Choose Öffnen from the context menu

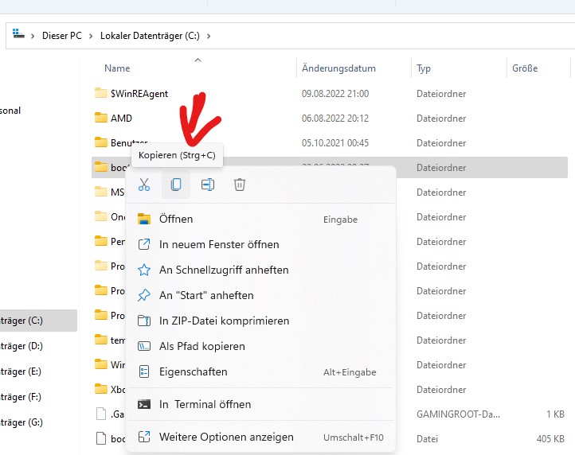coord(260,219)
